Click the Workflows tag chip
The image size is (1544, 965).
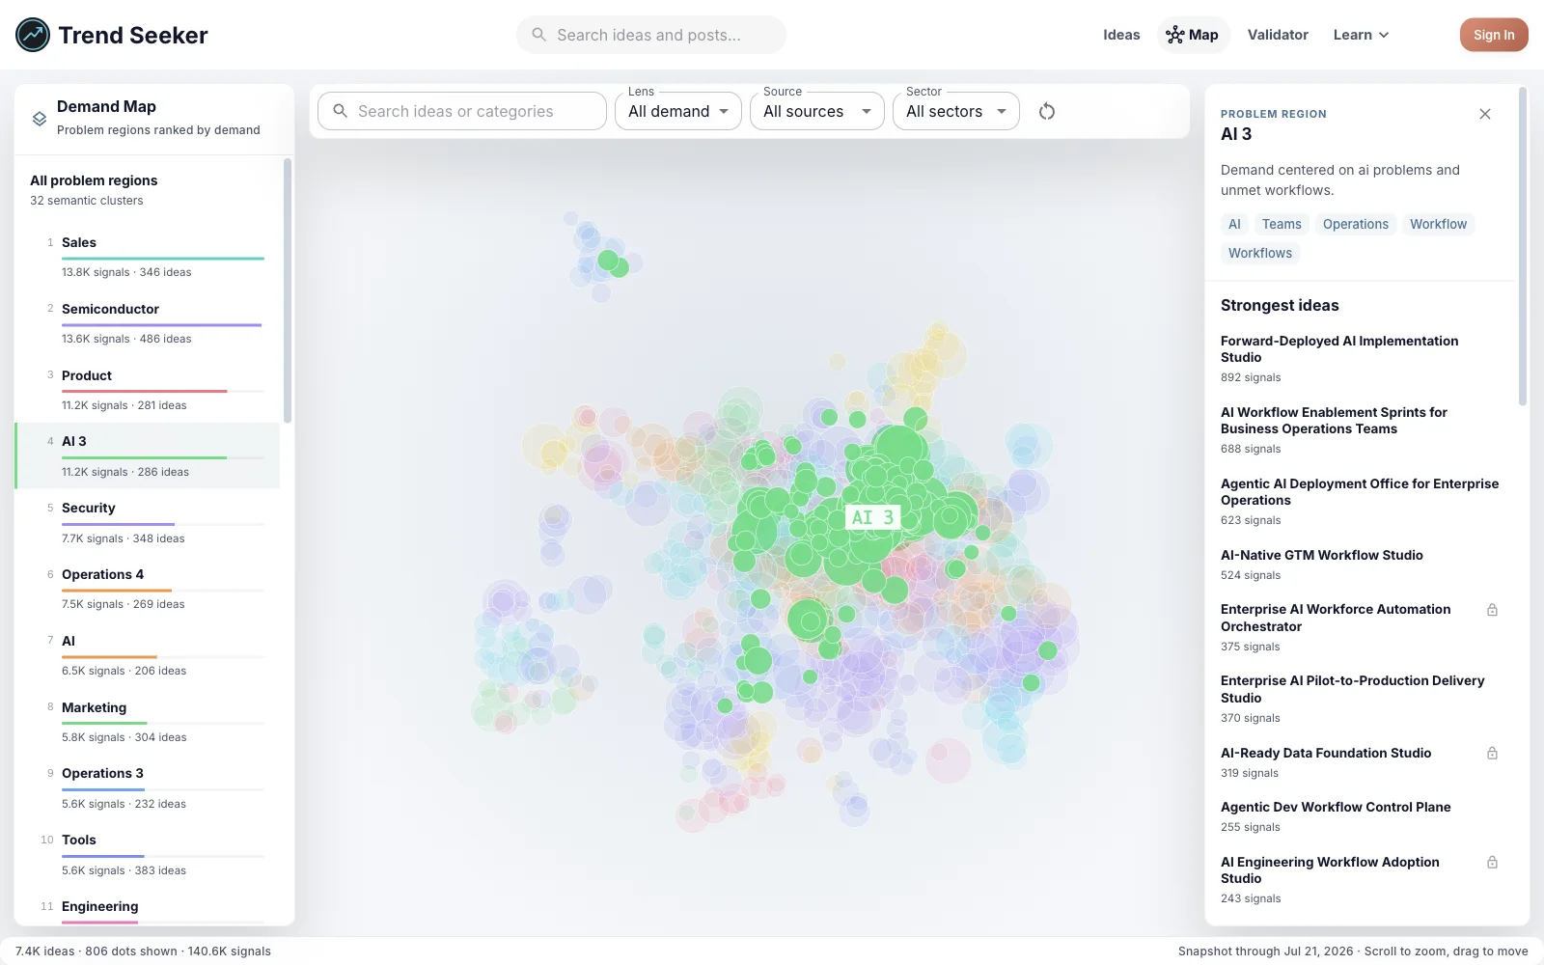(1260, 253)
